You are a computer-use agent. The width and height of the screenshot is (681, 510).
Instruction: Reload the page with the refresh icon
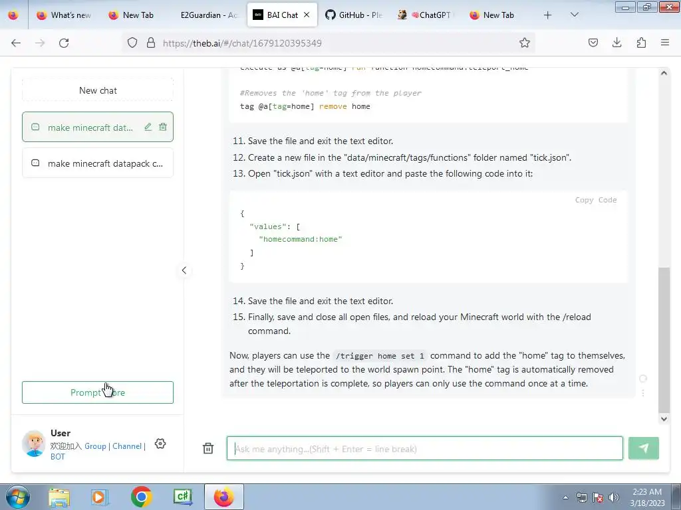(x=64, y=43)
